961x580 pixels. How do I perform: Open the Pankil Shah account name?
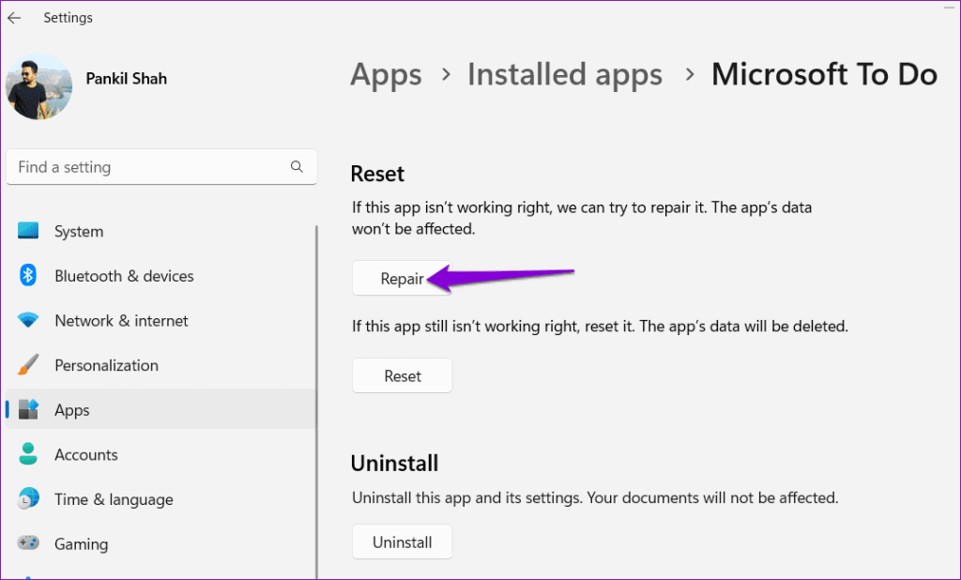click(x=127, y=79)
